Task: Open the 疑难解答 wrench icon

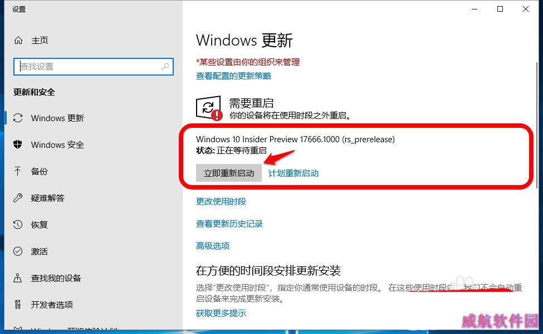Action: [18, 198]
